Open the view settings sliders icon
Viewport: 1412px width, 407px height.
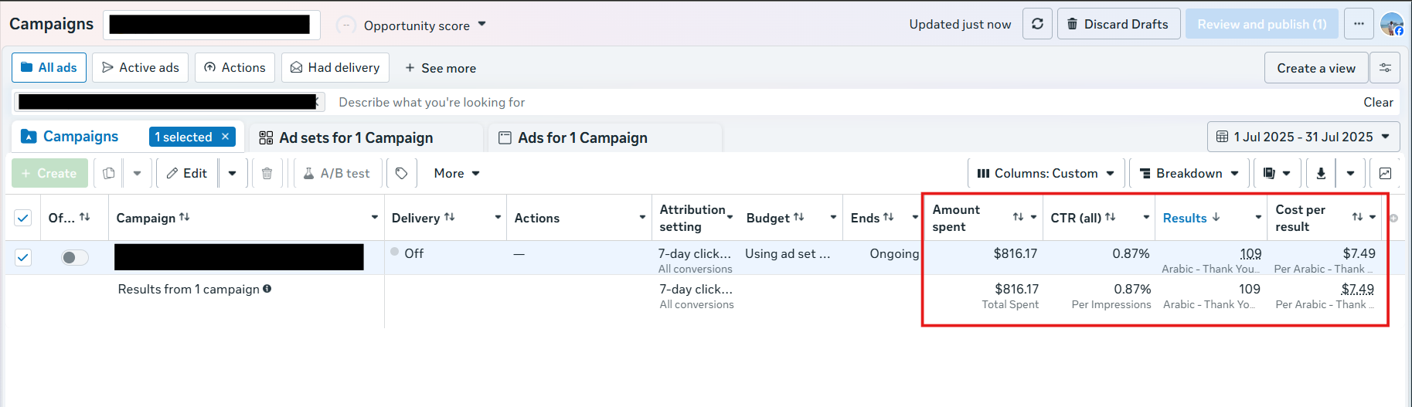tap(1385, 68)
